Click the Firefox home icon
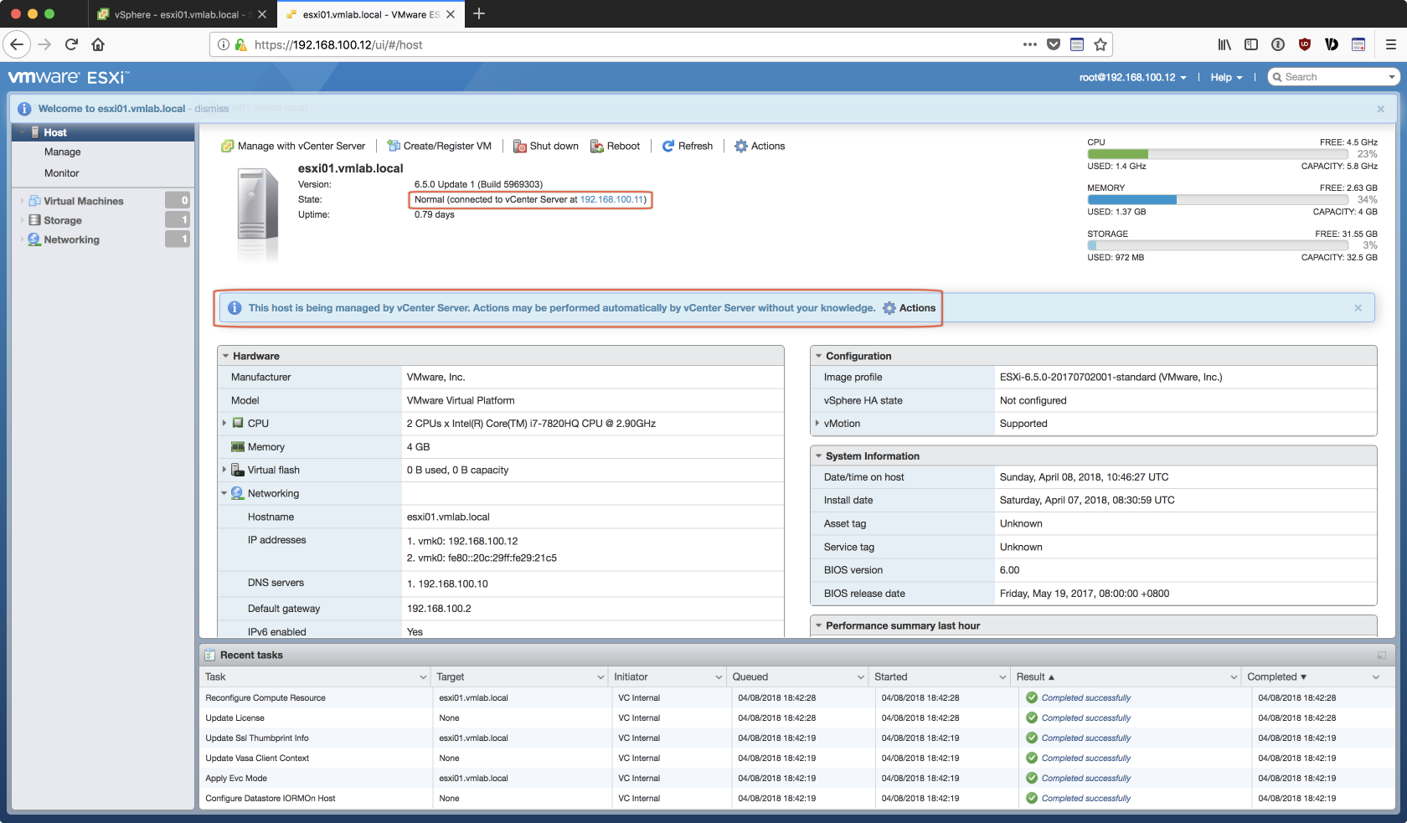The image size is (1407, 823). 98,44
